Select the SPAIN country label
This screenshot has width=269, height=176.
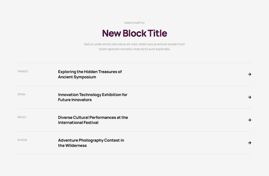[21, 94]
